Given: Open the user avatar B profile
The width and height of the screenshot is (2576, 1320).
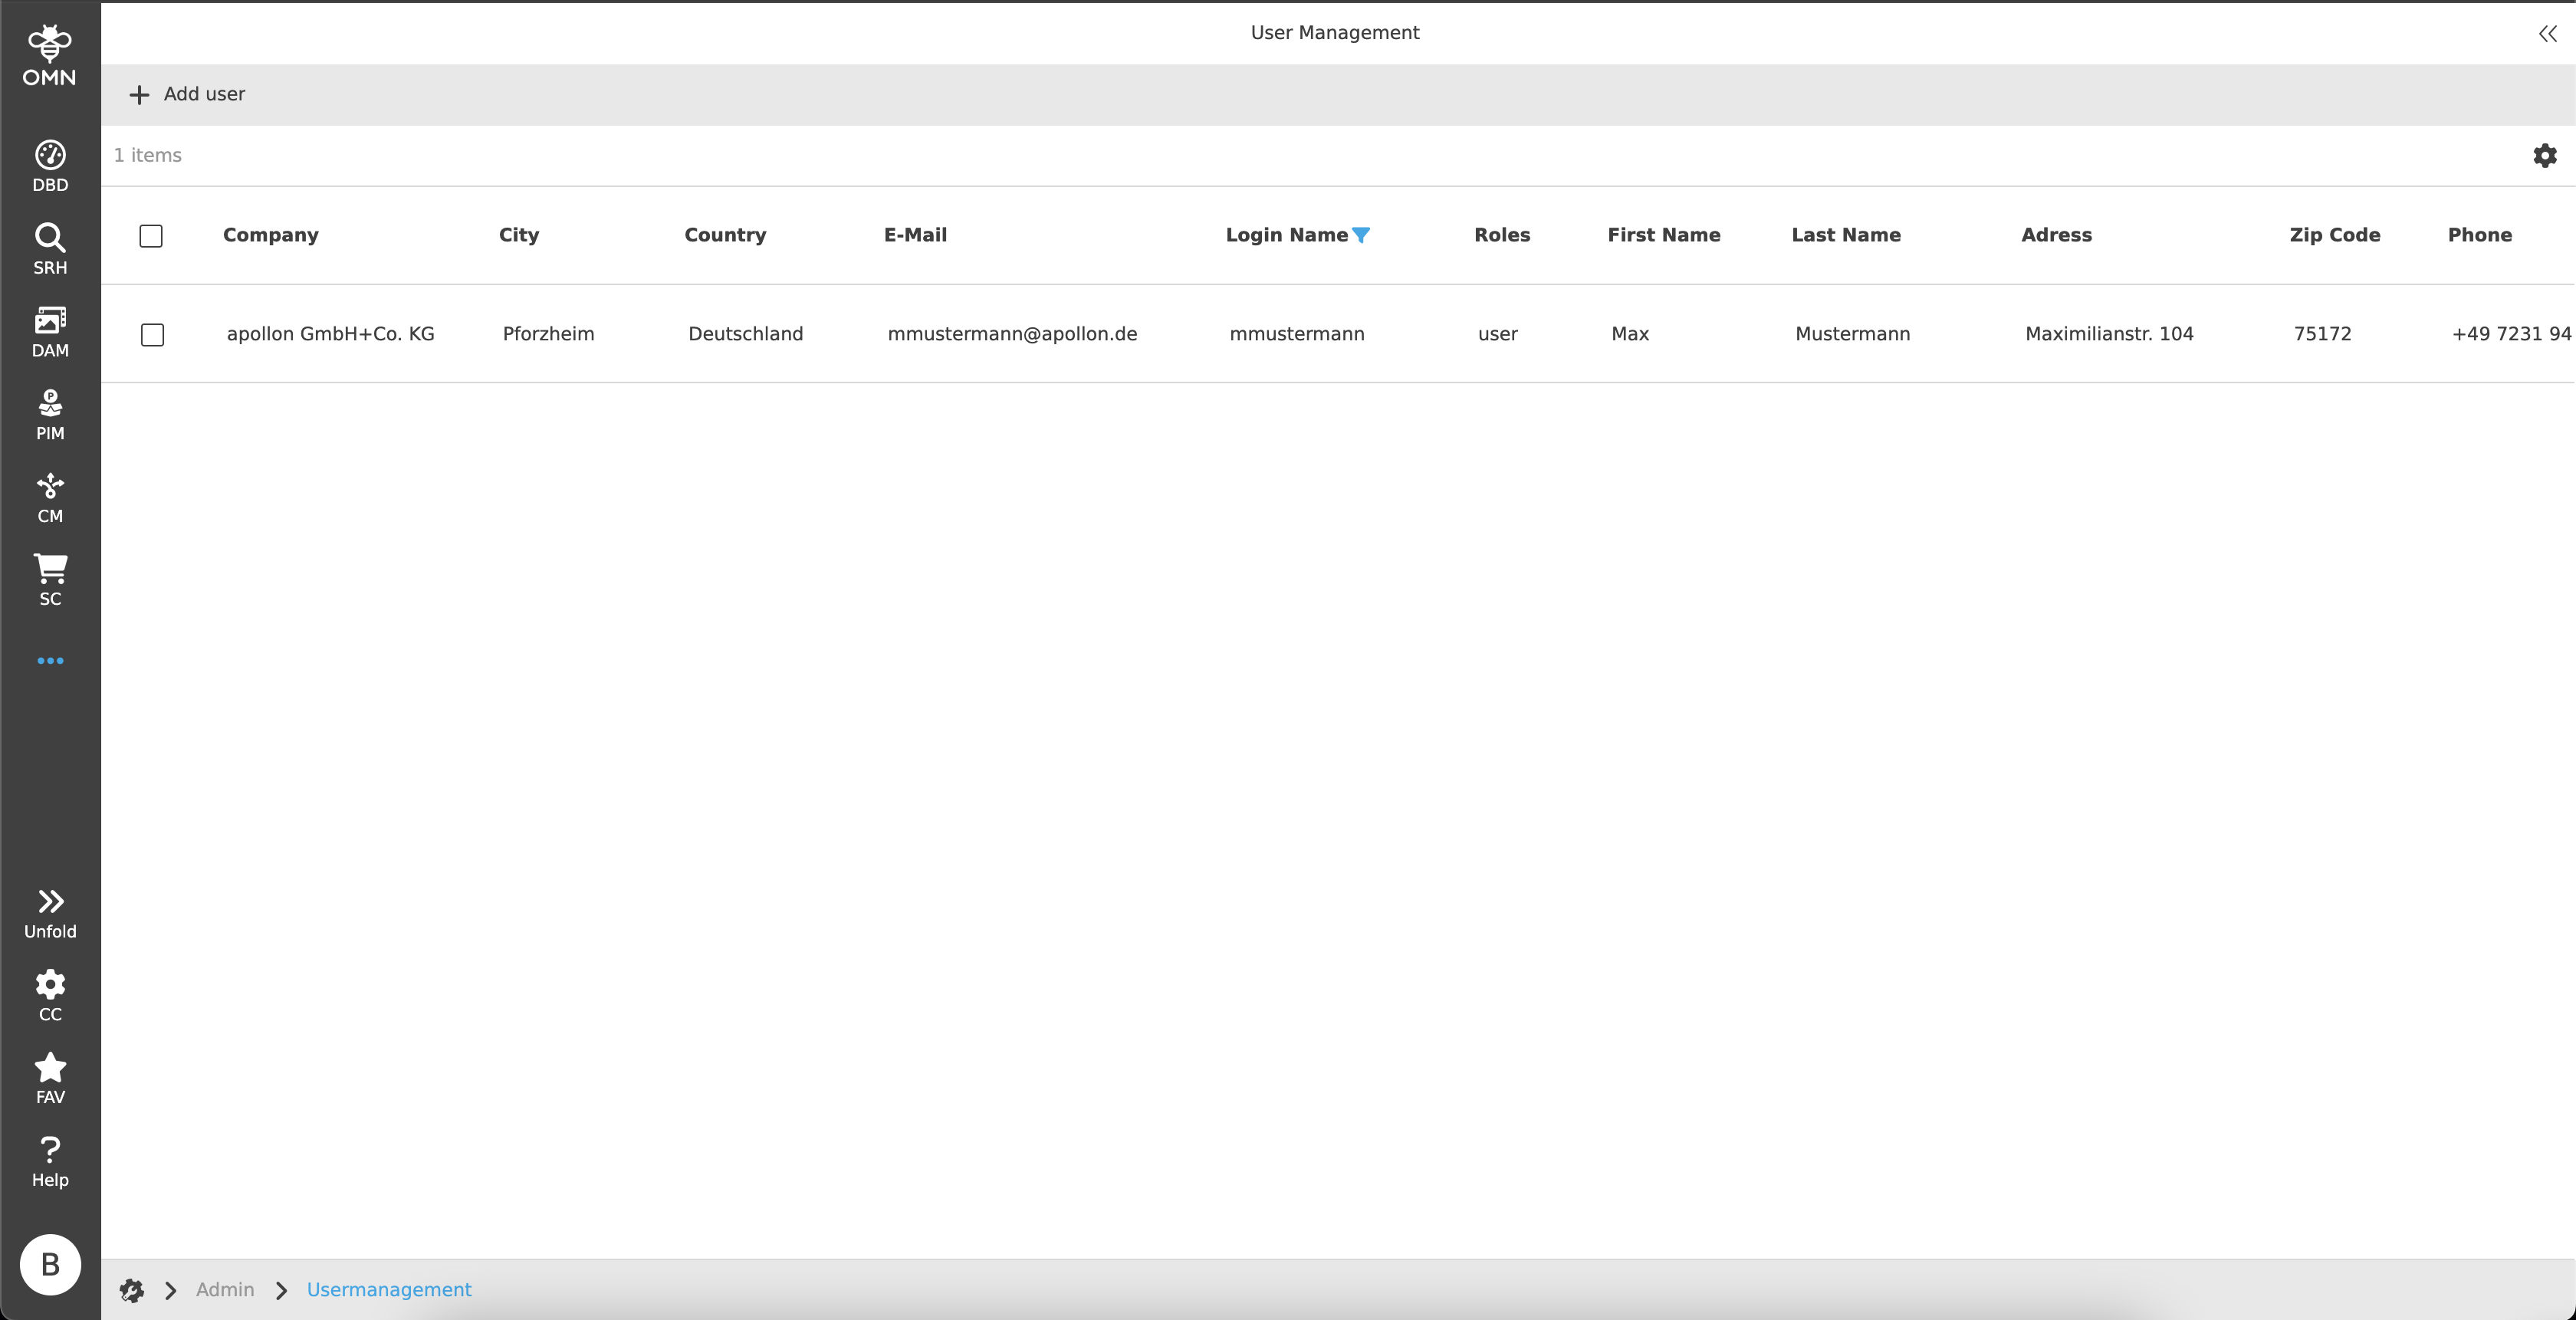Looking at the screenshot, I should (x=50, y=1265).
